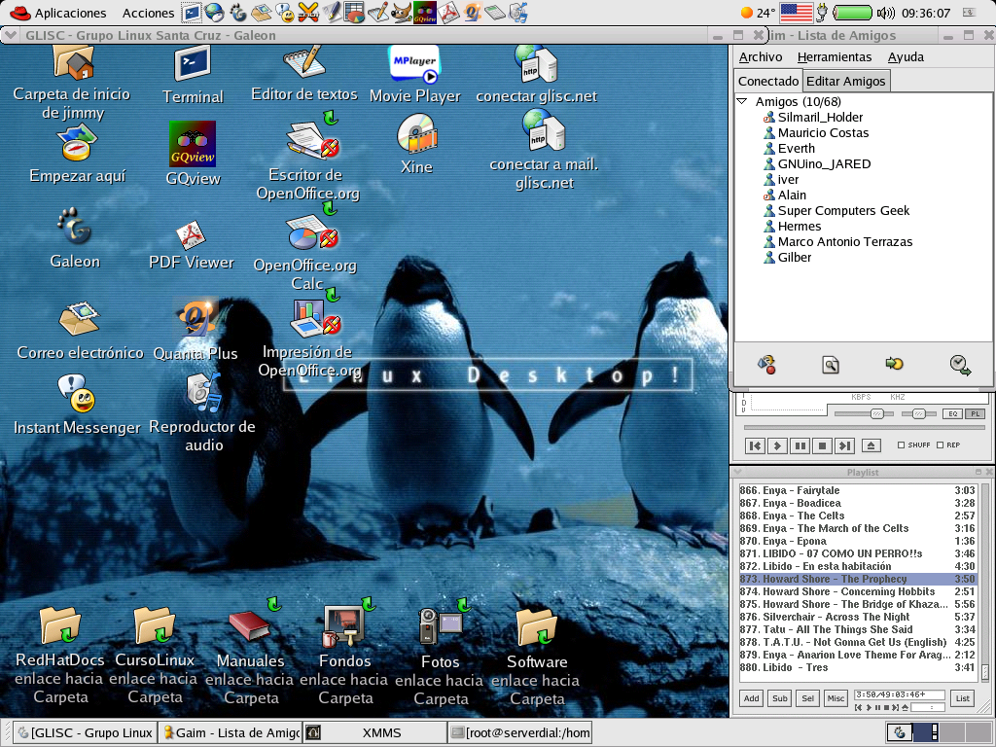Click Gaim away clock icon
Viewport: 996px width, 747px height.
[960, 365]
